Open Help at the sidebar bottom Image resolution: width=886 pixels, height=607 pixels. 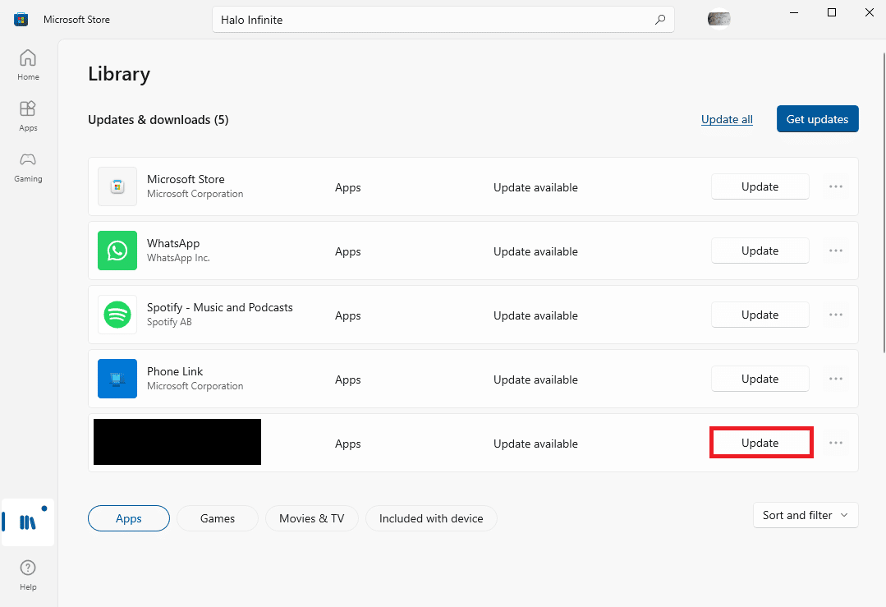(28, 574)
